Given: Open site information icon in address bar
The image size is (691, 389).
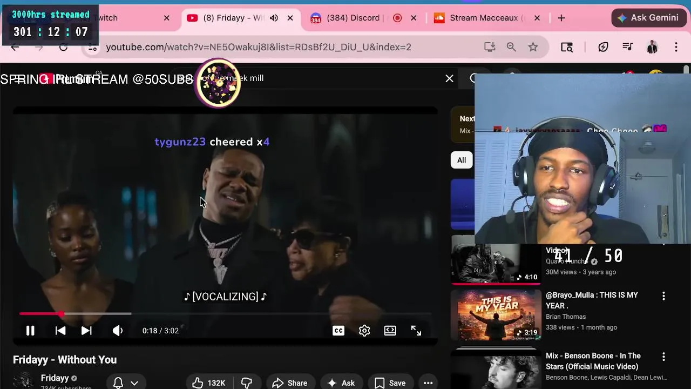Looking at the screenshot, I should point(93,48).
